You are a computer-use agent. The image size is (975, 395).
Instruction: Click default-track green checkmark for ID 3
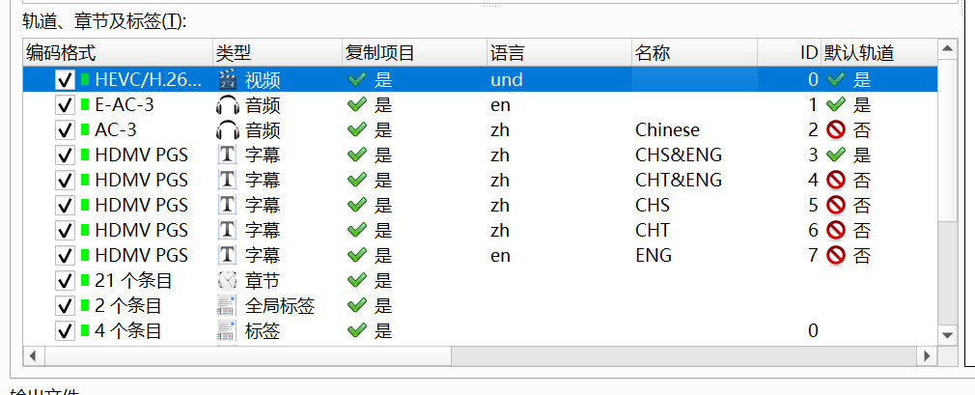(836, 155)
